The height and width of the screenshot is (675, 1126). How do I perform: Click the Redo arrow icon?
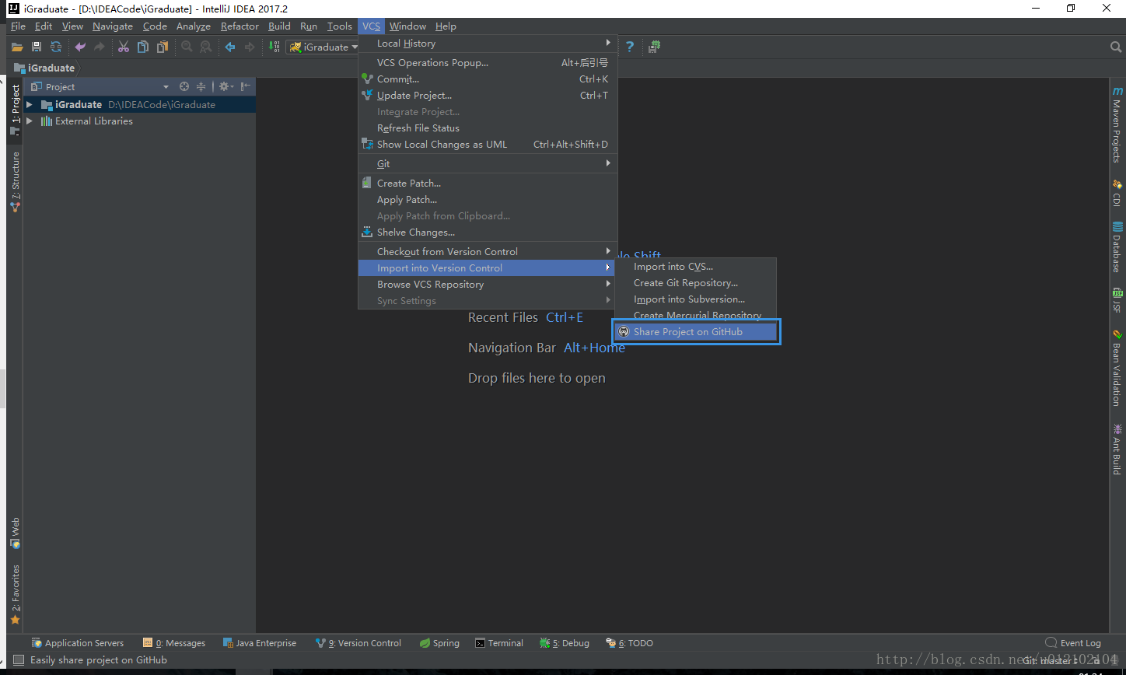[100, 47]
